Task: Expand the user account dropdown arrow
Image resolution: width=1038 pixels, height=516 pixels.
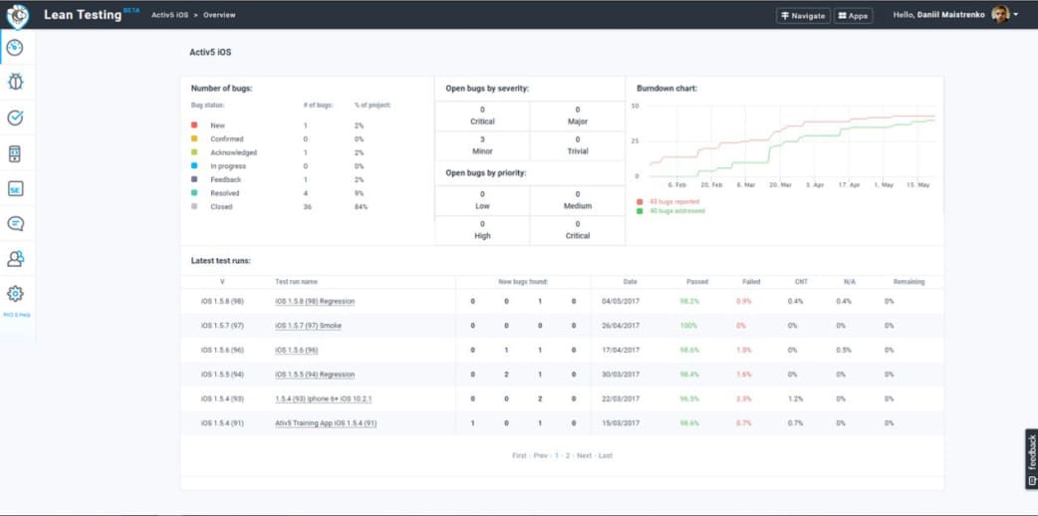Action: tap(1015, 15)
